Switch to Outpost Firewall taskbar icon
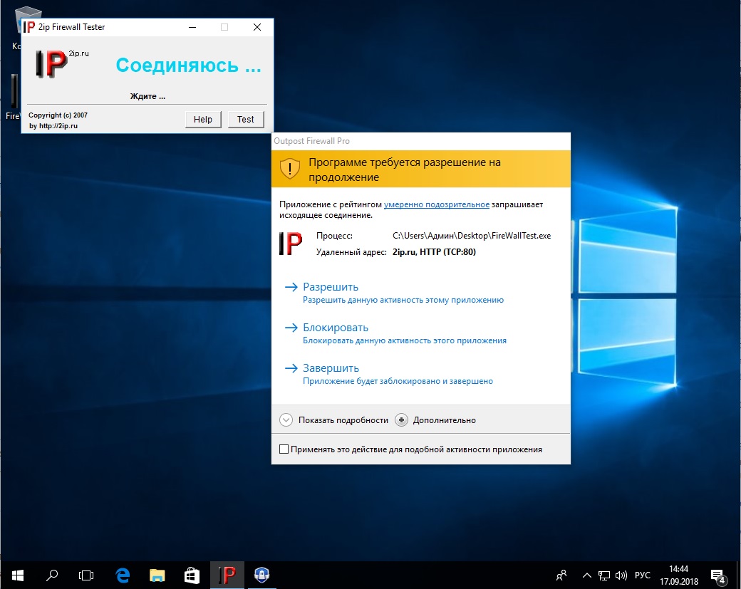Viewport: 741px width, 589px height. [x=261, y=575]
